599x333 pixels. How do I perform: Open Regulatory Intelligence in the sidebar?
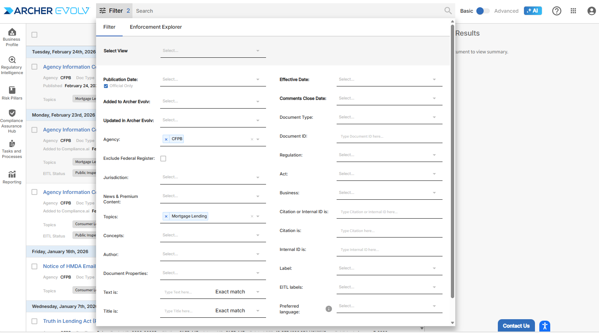point(12,65)
